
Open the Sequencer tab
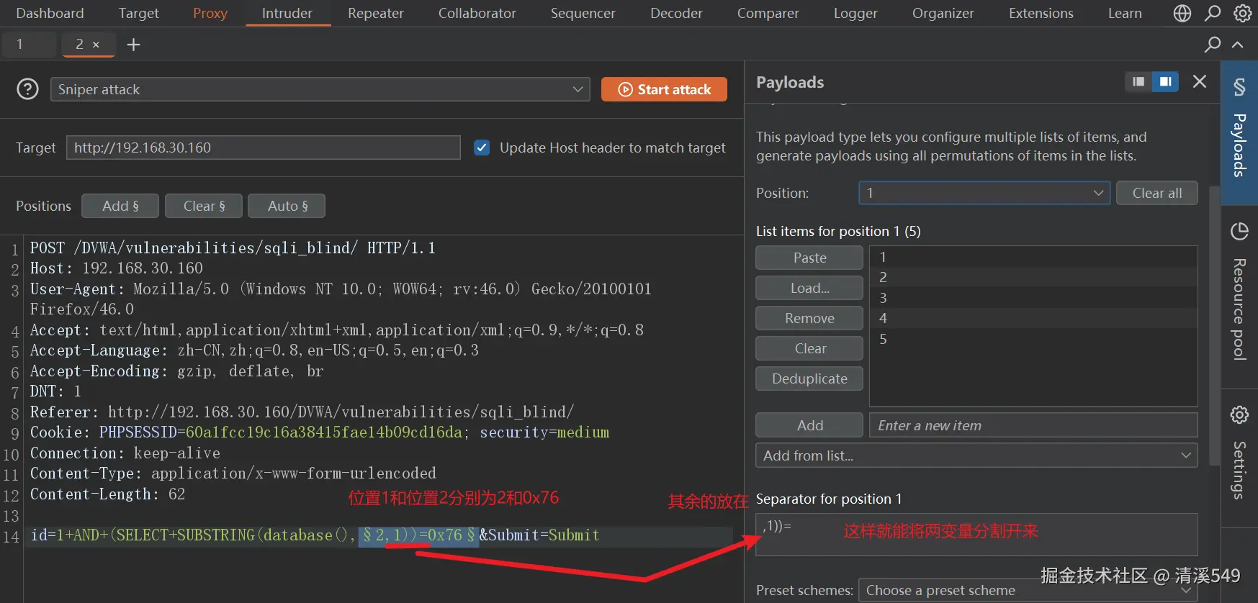(x=583, y=13)
